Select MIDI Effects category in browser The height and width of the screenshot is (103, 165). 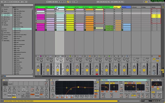7,17
